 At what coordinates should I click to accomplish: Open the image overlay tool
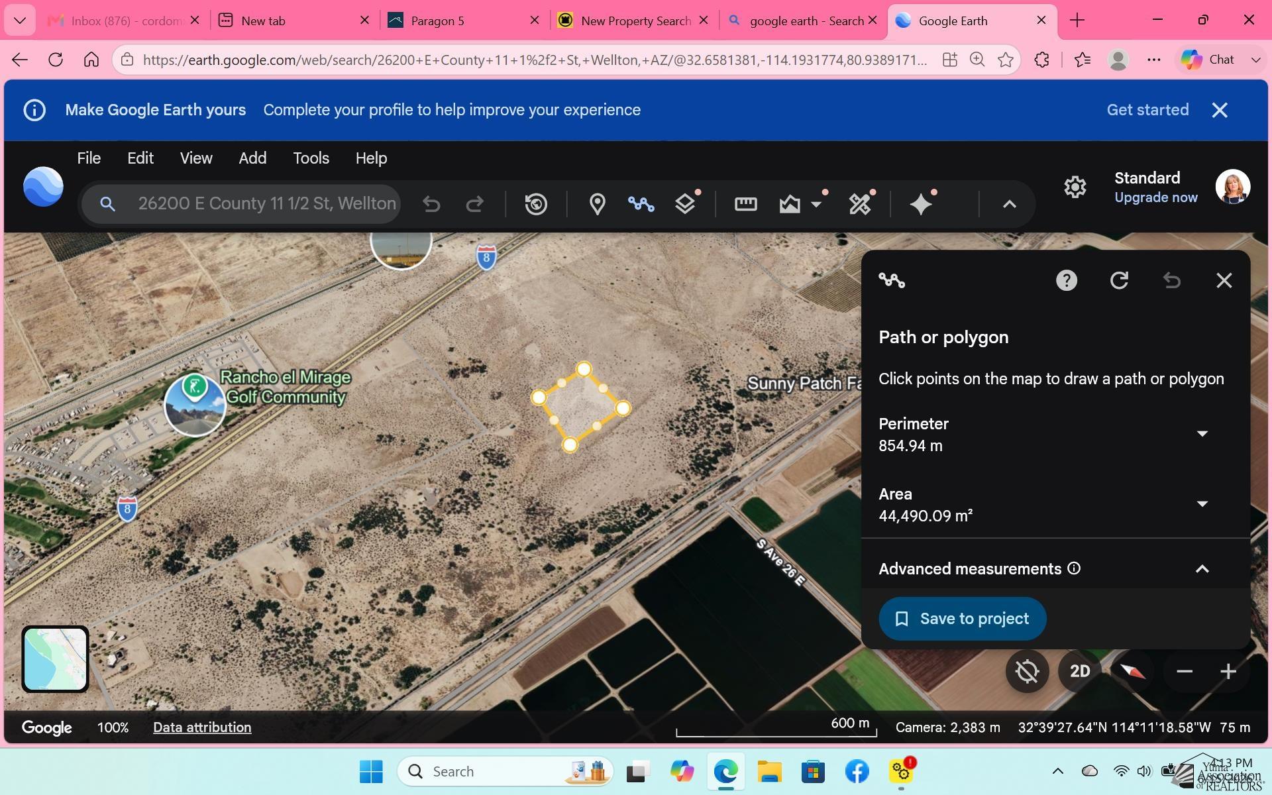(789, 204)
